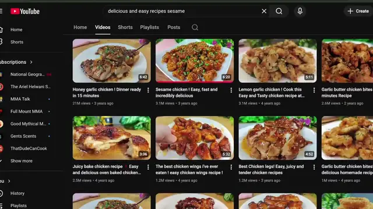The height and width of the screenshot is (209, 373).
Task: Open the Posts tab
Action: point(174,27)
